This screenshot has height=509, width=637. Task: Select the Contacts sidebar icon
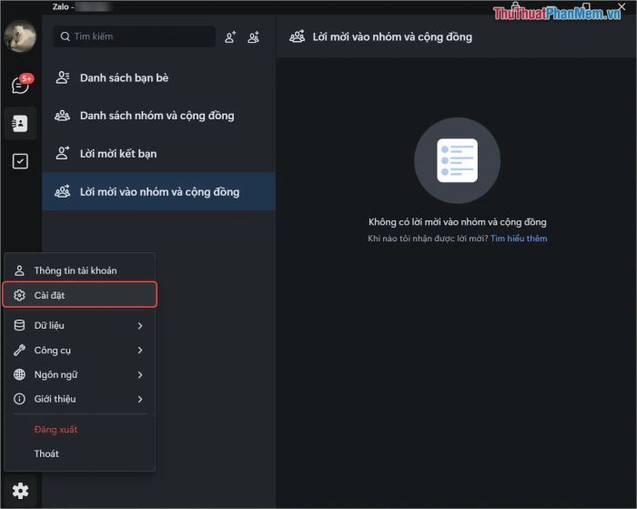point(20,124)
